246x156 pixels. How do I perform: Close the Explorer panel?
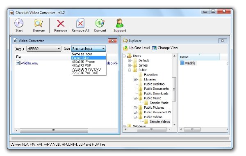point(223,41)
